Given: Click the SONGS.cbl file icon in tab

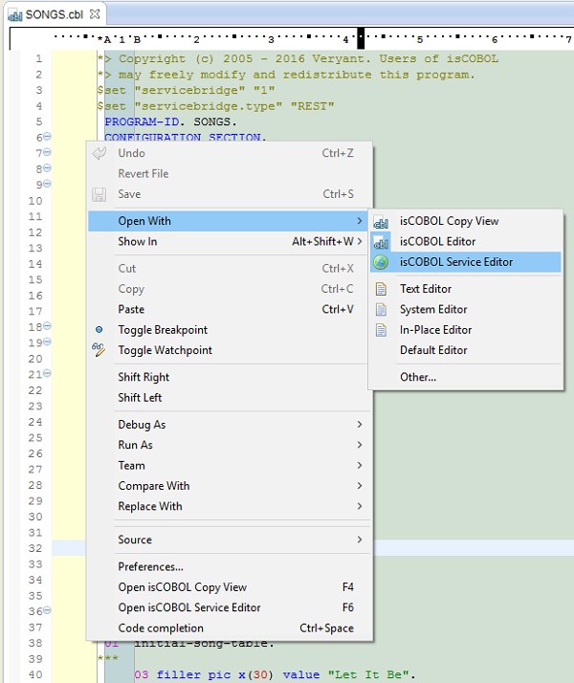Looking at the screenshot, I should [15, 15].
